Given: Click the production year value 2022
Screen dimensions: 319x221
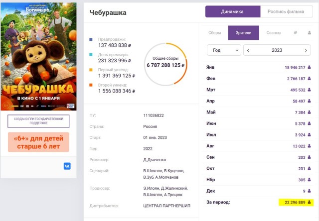Looking at the screenshot, I should point(148,149).
